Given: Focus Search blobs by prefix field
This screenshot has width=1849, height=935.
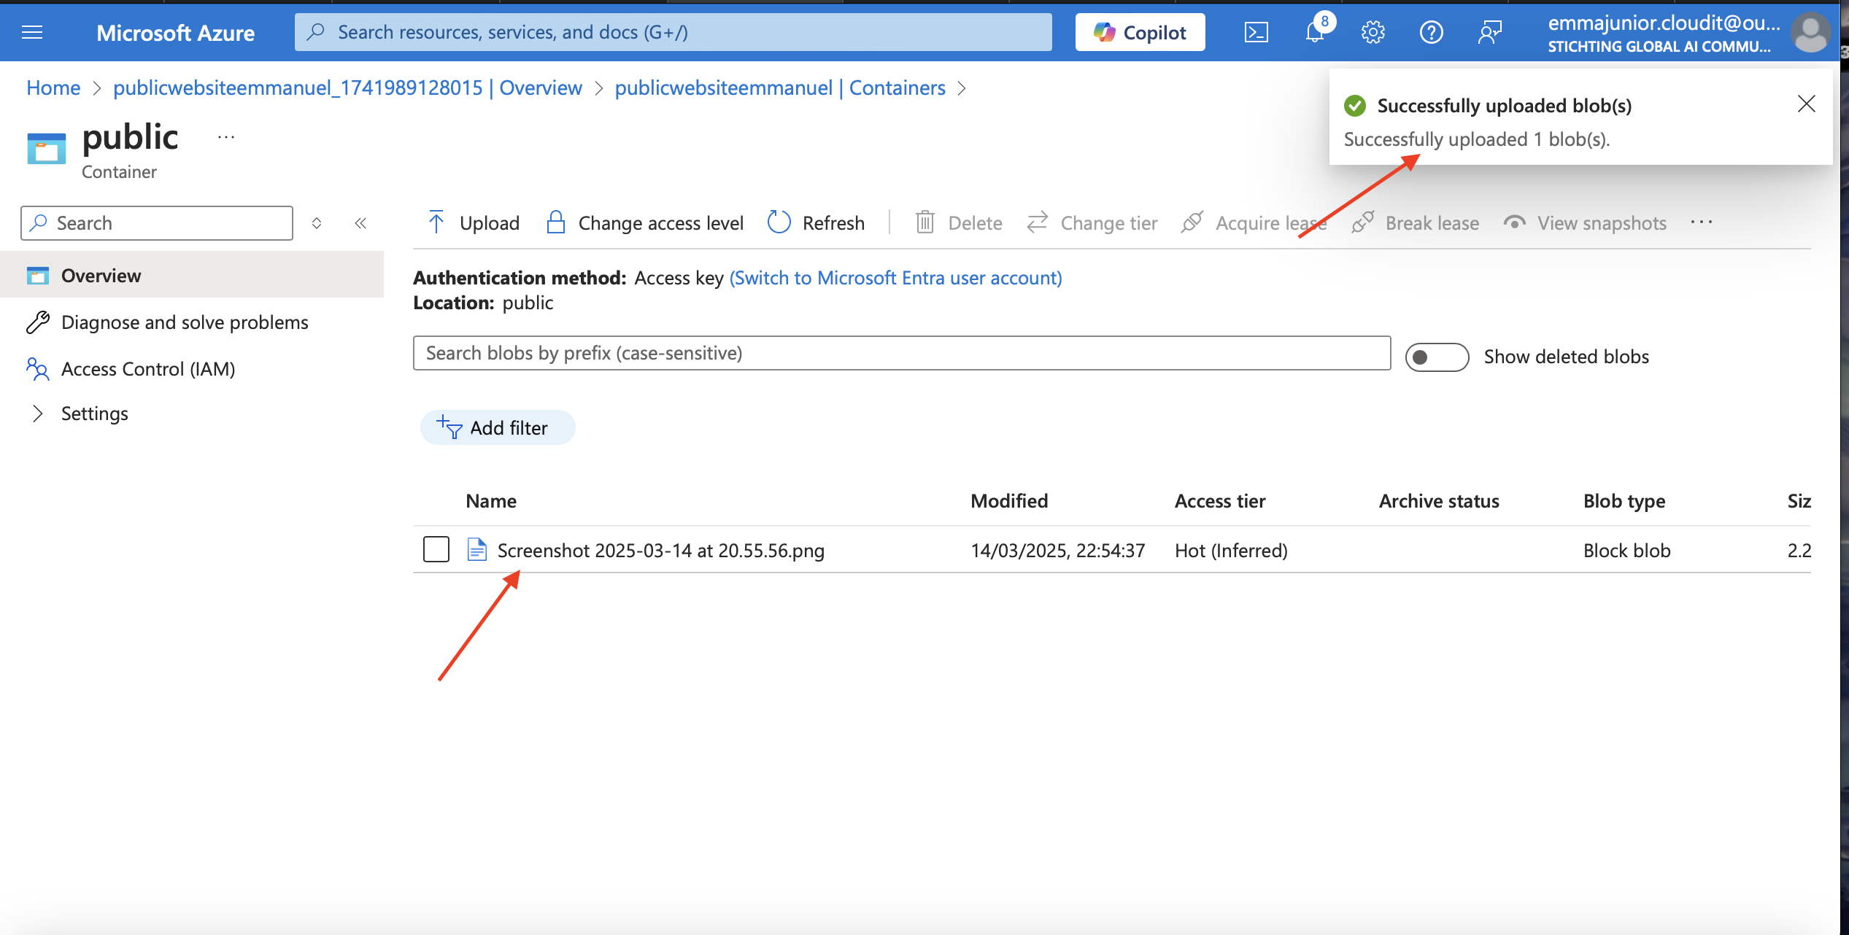Looking at the screenshot, I should [x=902, y=353].
